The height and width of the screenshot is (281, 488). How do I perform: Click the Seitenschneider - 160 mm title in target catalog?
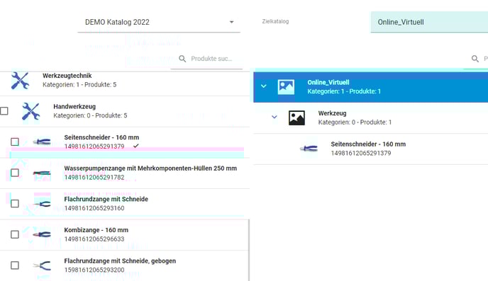[368, 144]
